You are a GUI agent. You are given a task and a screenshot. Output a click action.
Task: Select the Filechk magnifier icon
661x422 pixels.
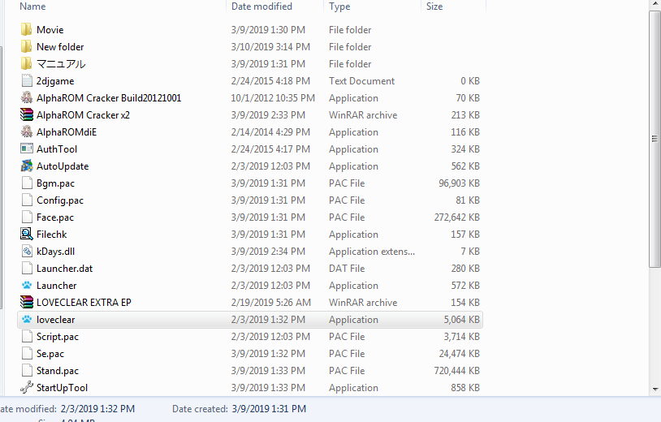27,235
